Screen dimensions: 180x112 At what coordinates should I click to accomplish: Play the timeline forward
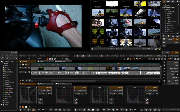95,56
